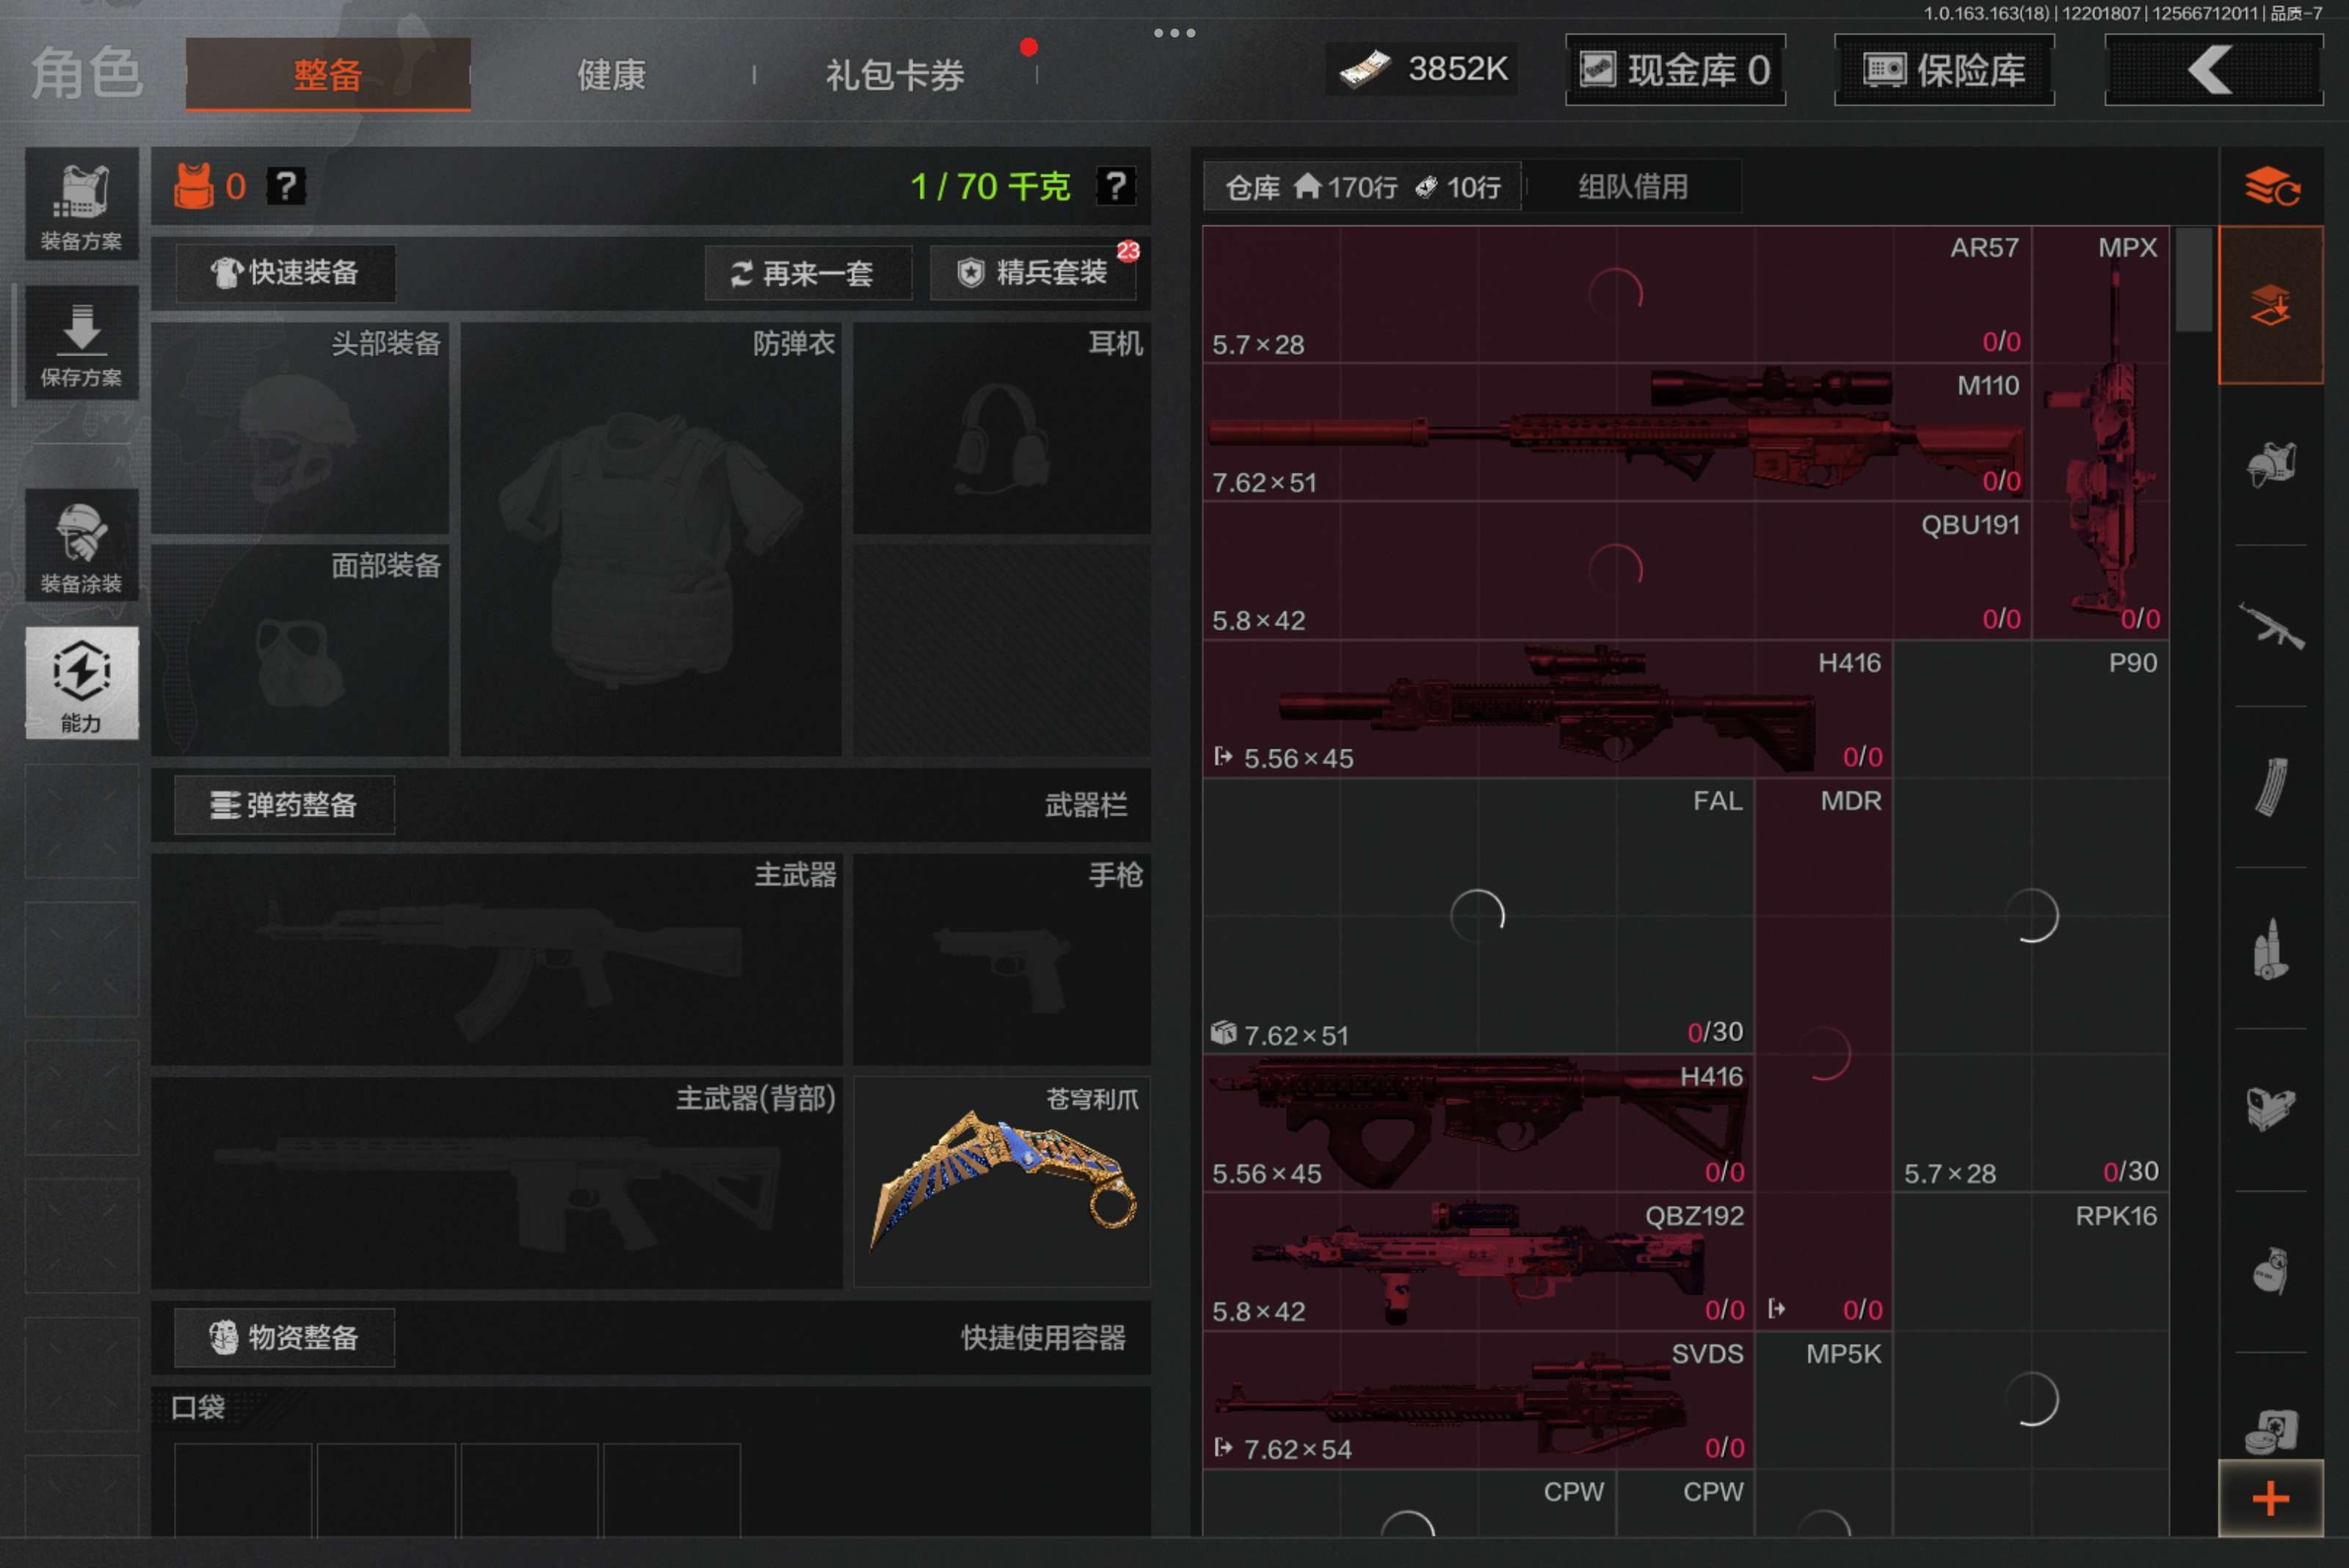Select the 能力 ability icon

pos(81,683)
